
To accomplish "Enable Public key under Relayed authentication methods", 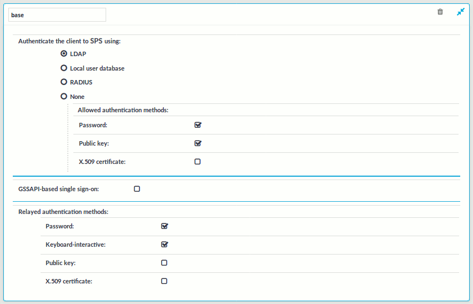I will (164, 263).
